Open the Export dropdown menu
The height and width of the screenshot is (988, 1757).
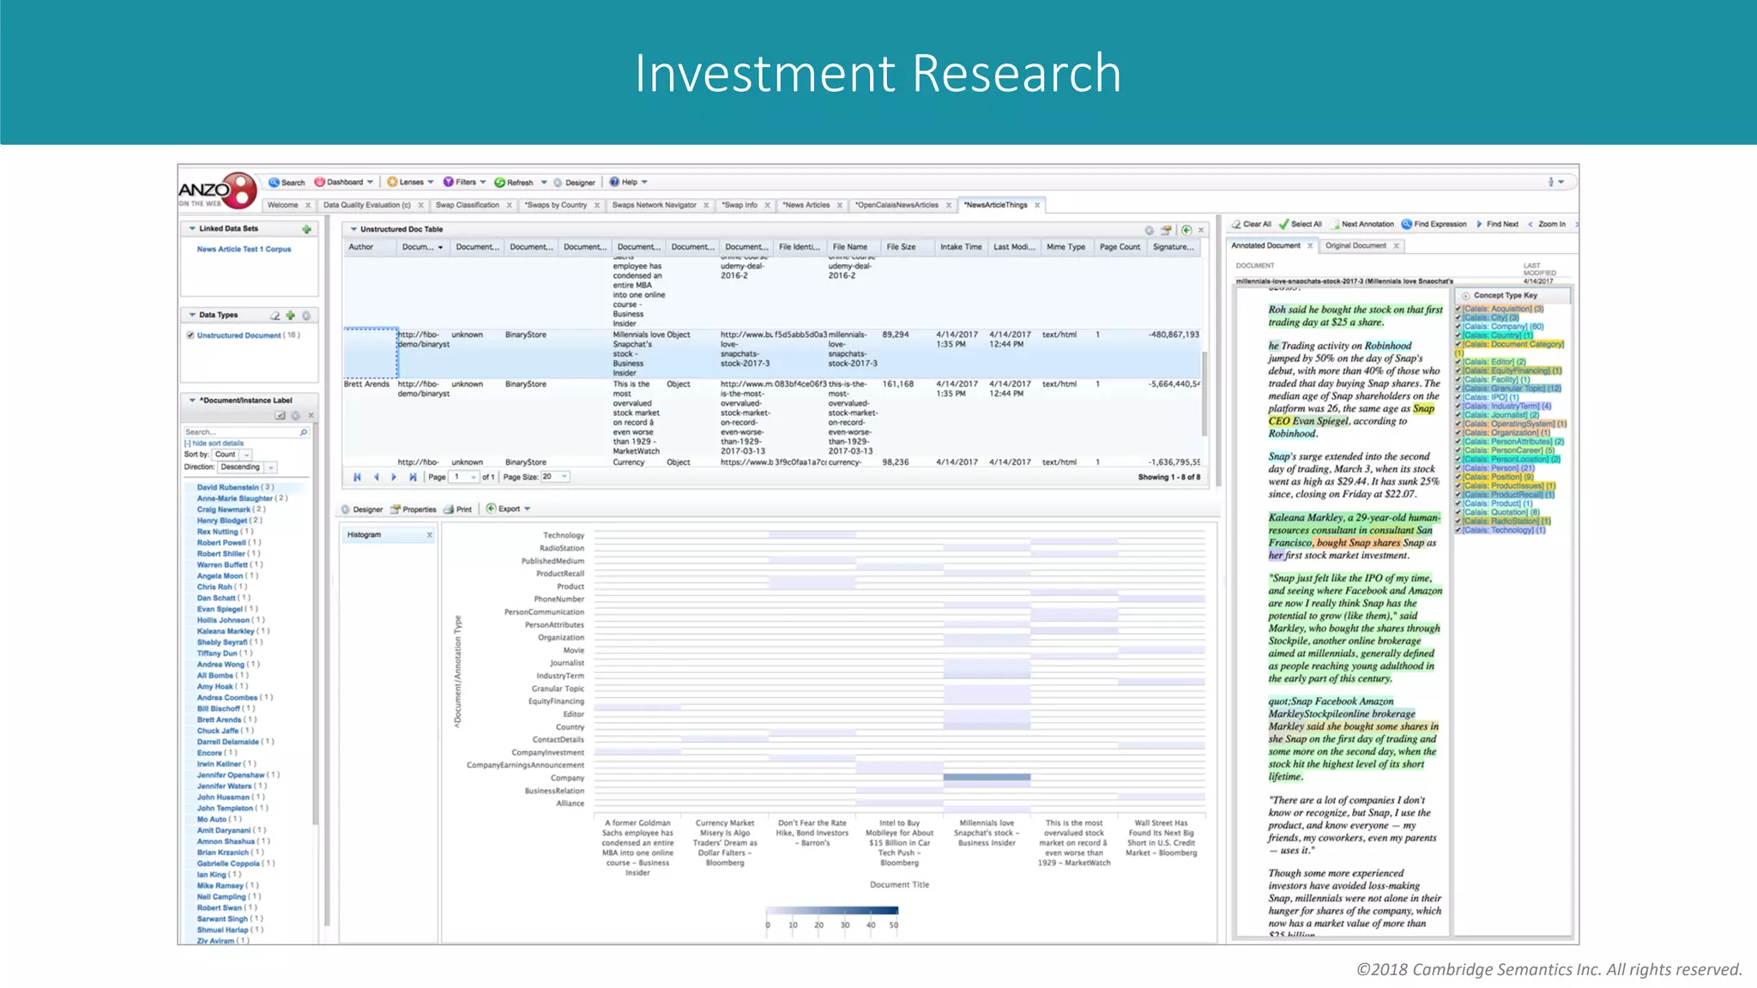[x=527, y=509]
